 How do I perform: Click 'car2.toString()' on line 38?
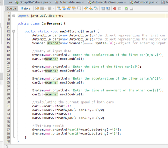96,133
